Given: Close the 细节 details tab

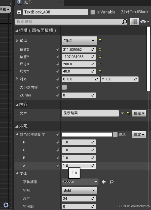Looking at the screenshot, I should click(60, 2).
